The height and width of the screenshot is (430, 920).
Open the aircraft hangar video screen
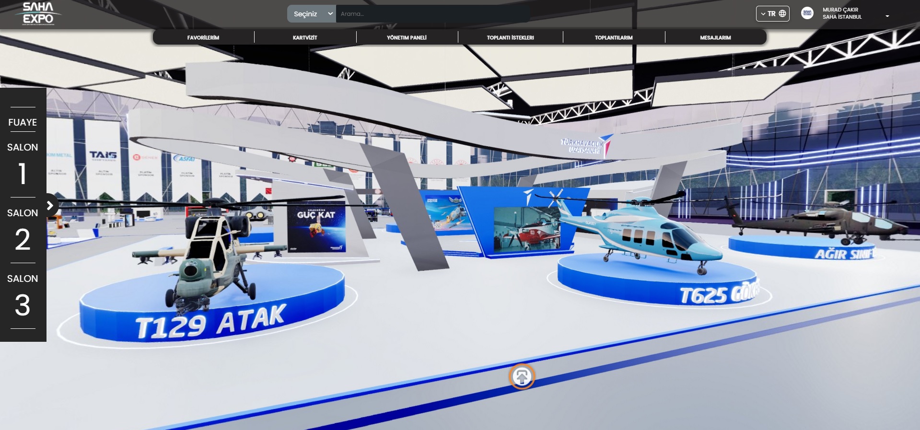click(526, 229)
